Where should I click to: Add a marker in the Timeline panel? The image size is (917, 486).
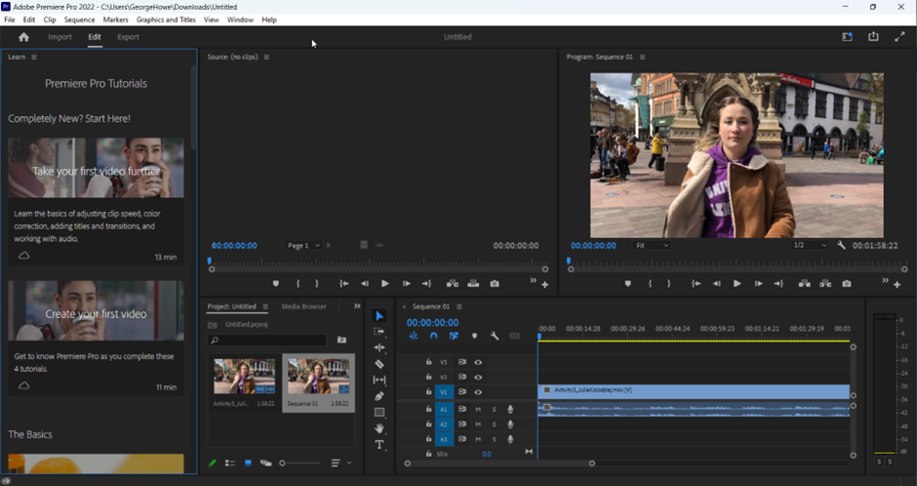click(x=474, y=336)
